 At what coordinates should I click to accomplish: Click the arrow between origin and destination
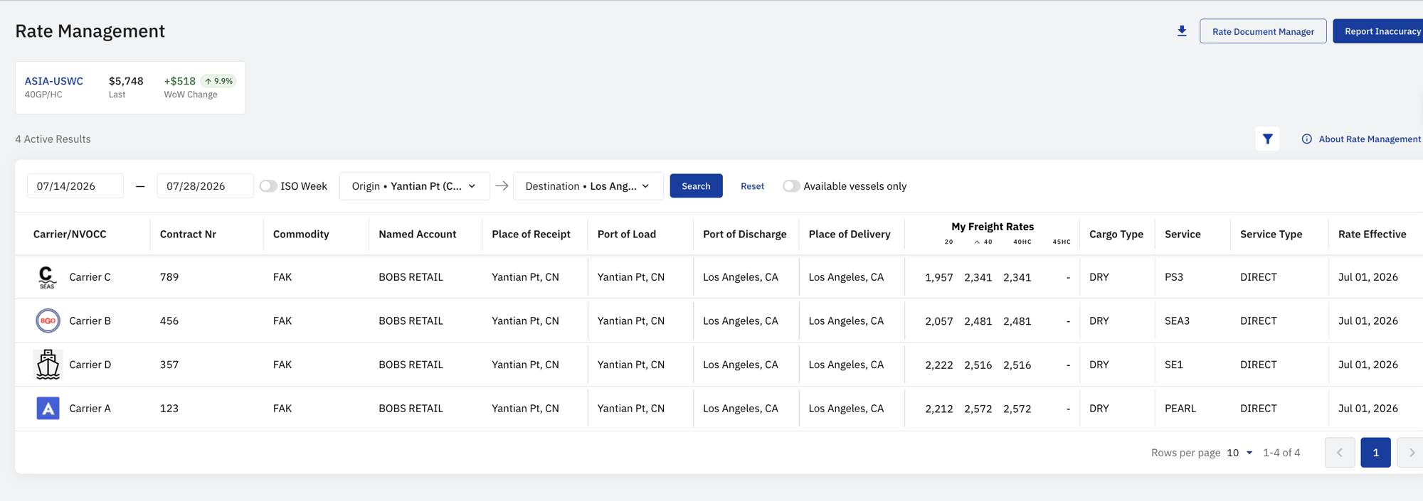point(502,186)
